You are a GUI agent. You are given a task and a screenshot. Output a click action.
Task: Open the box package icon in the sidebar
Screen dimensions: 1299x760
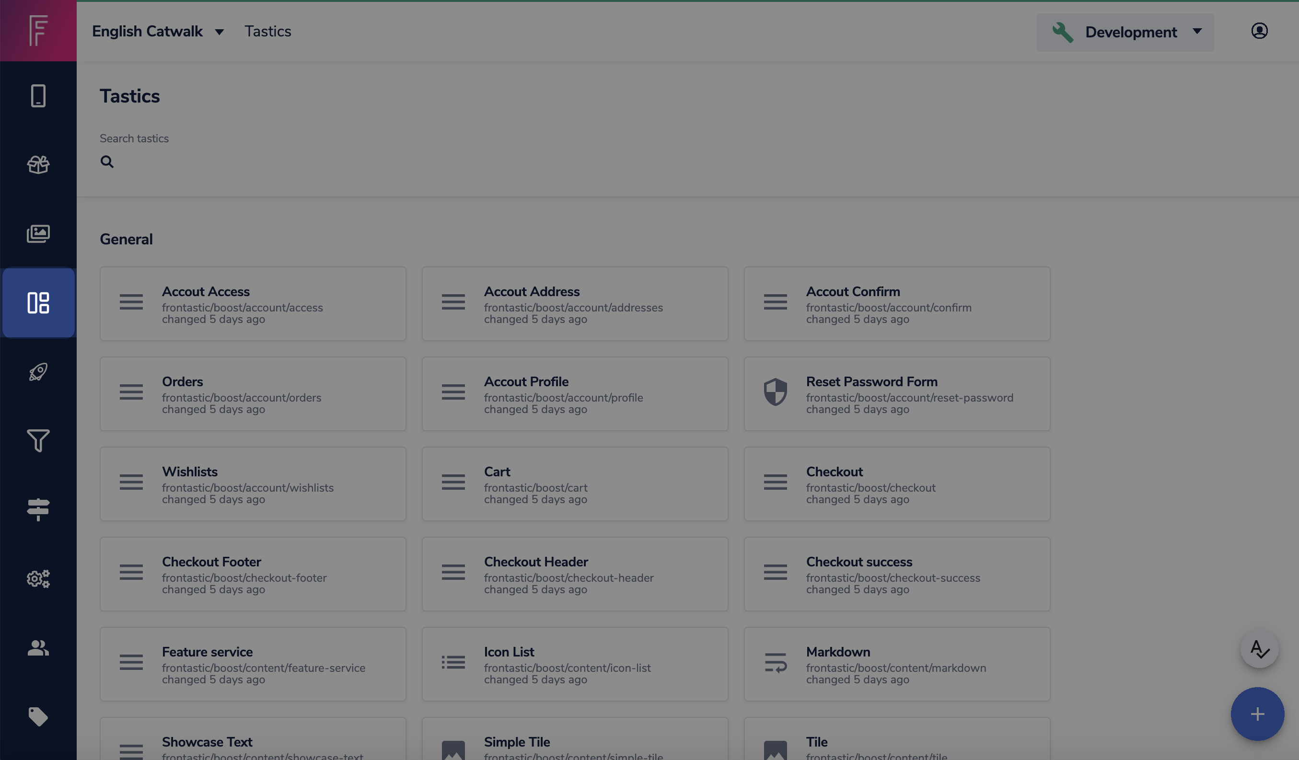point(38,165)
